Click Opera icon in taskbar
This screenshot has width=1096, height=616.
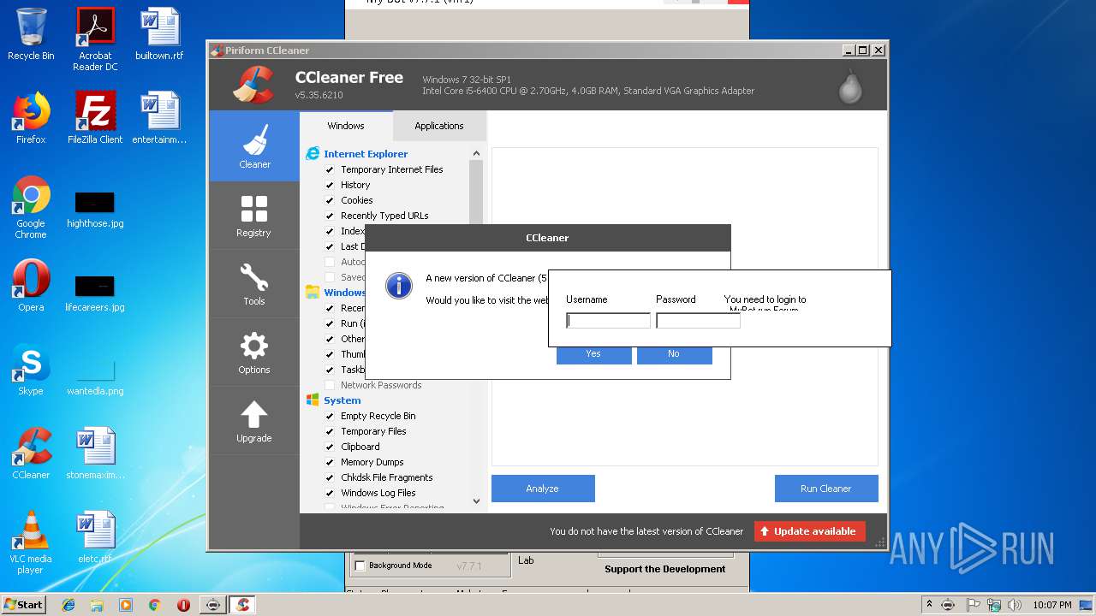183,605
